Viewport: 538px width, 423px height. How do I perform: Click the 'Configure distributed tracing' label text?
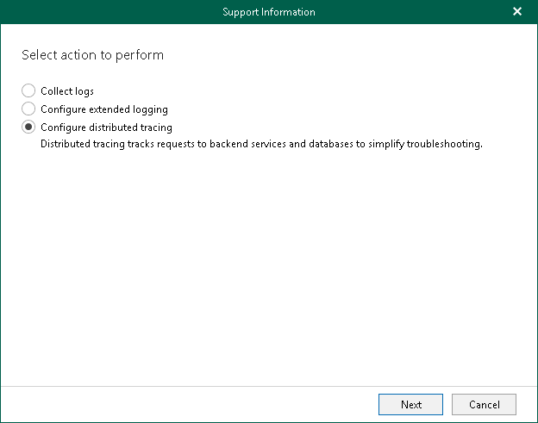[x=106, y=128]
